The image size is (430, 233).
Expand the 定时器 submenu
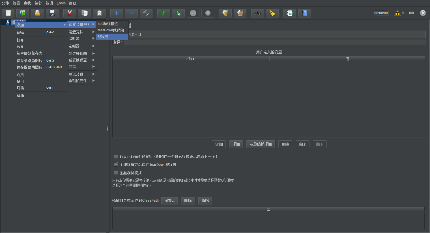pyautogui.click(x=82, y=46)
